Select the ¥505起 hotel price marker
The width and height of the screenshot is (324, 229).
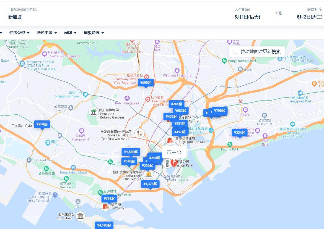(x=146, y=83)
